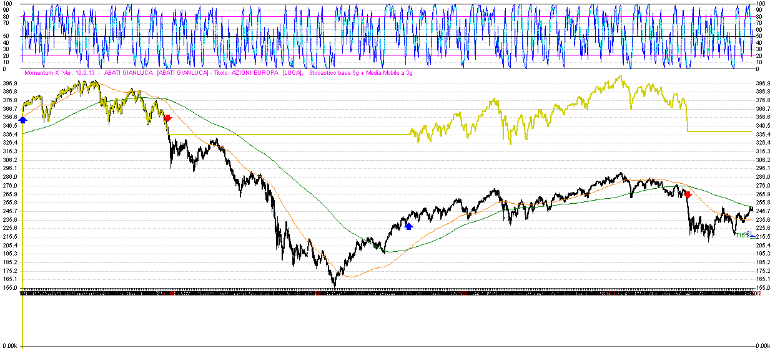
Task: Click the 155.0 label on the right price axis
Action: (x=763, y=288)
